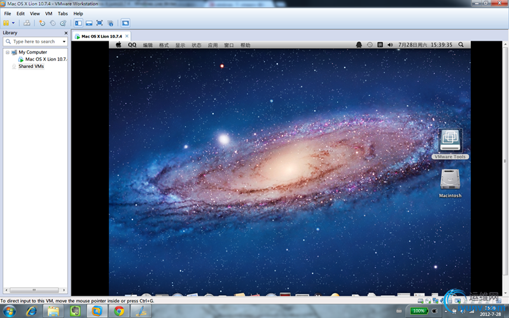Click the 100% battery indicator
509x318 pixels.
point(419,311)
